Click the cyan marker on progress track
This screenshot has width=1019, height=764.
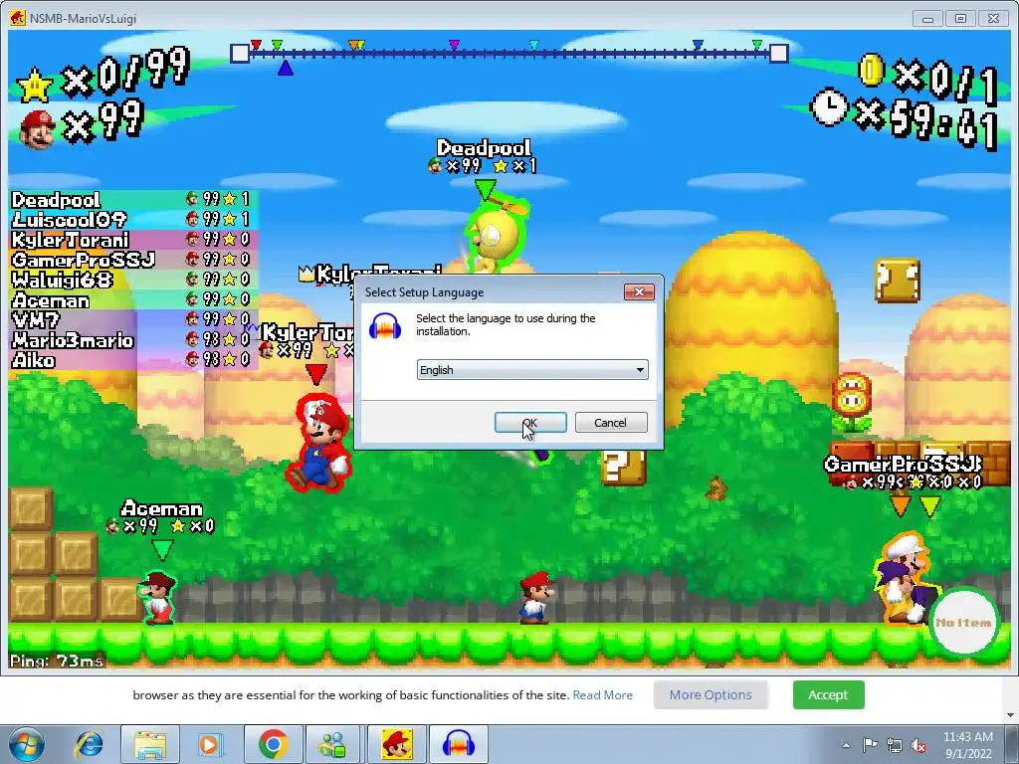(x=534, y=45)
